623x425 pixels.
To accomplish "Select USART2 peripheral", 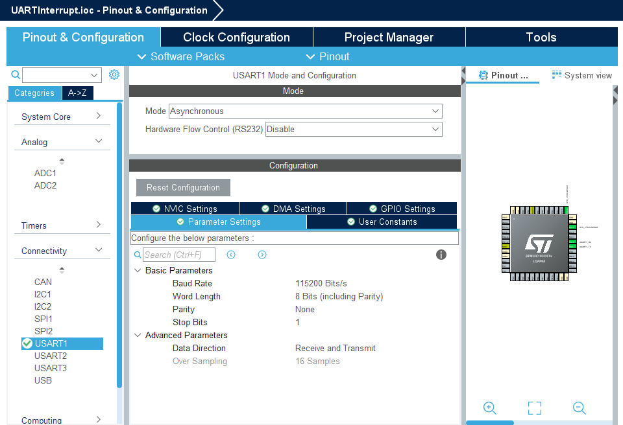I will pos(51,356).
